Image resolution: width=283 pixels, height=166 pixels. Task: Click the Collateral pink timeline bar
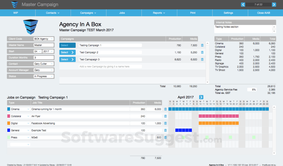(218, 116)
